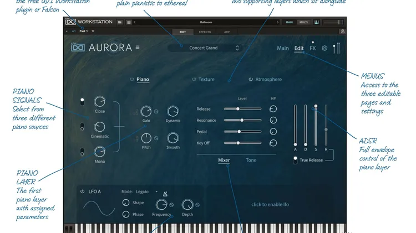Click the UVI Workstation logo

click(70, 22)
